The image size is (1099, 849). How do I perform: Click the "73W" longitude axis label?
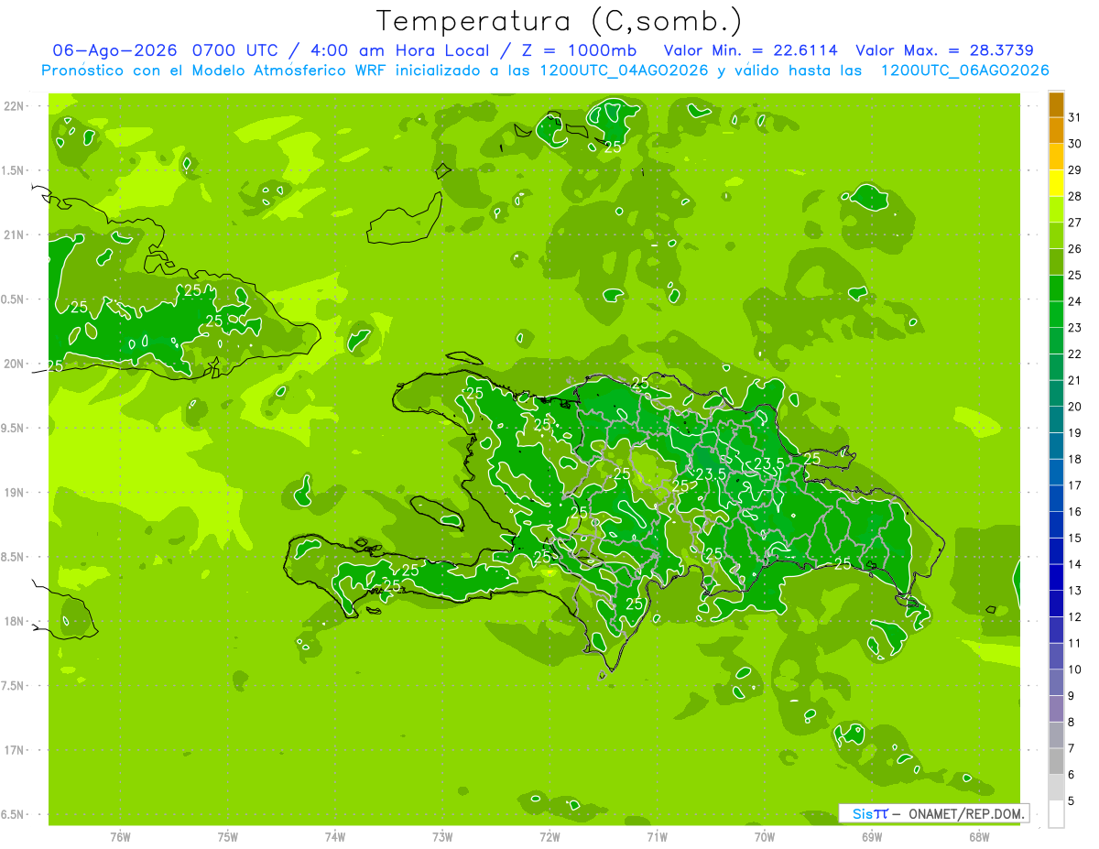[442, 837]
